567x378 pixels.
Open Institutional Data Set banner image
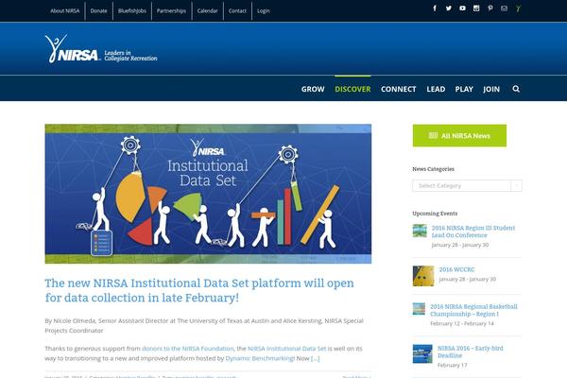tap(208, 194)
